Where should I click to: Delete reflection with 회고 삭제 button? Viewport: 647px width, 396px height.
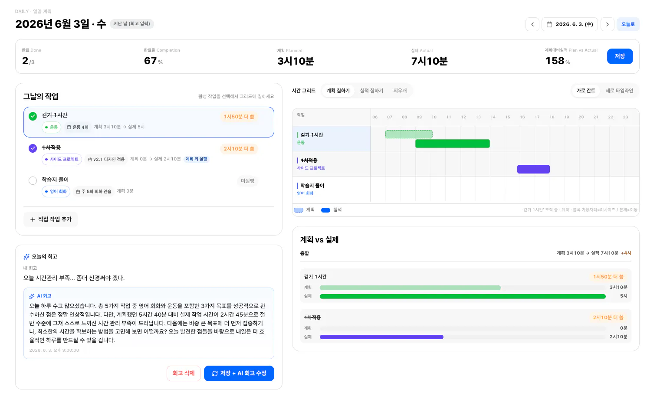click(x=184, y=373)
